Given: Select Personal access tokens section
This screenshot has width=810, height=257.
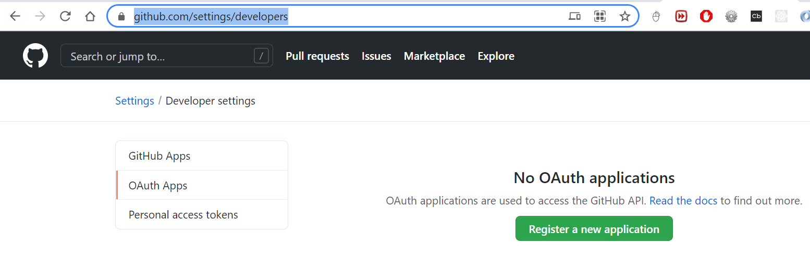Looking at the screenshot, I should [x=183, y=214].
